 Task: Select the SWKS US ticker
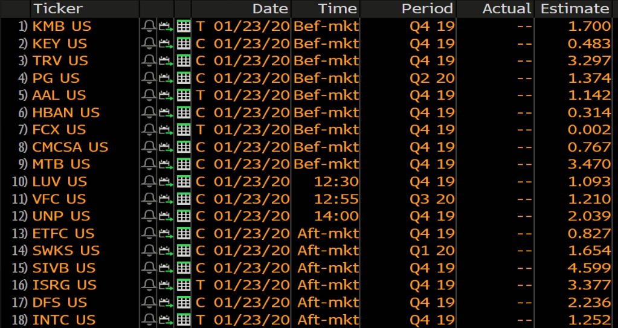[x=66, y=251]
